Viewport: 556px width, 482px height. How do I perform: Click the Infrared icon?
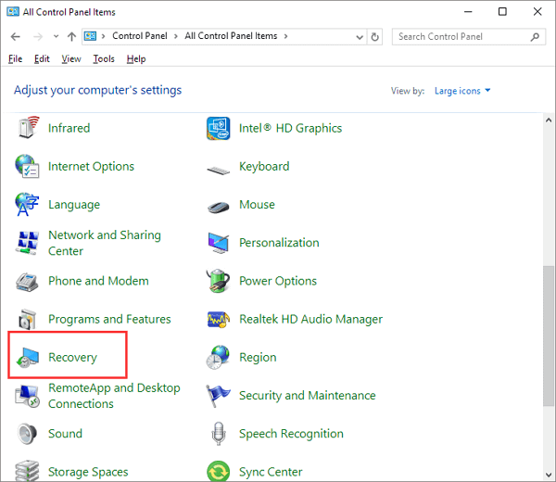28,129
